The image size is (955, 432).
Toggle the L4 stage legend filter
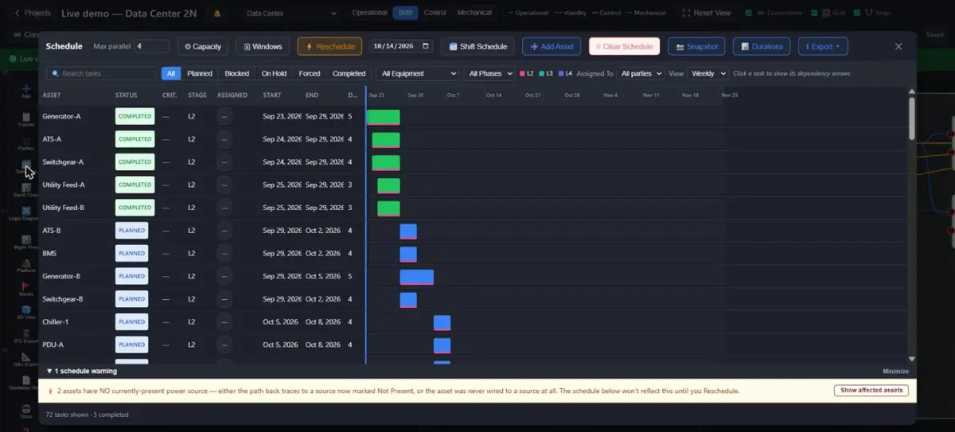coord(565,73)
